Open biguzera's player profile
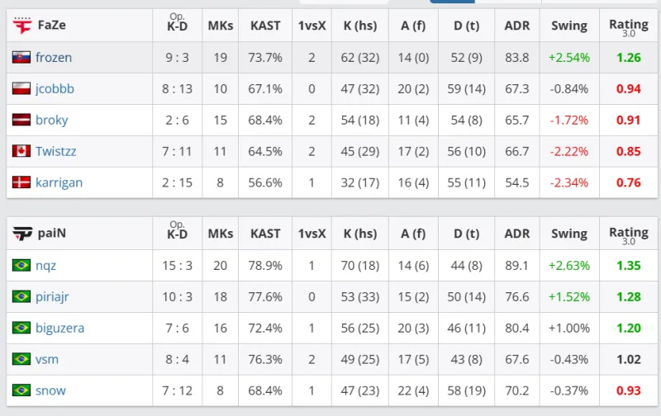Viewport: 661px width, 416px height. click(59, 328)
